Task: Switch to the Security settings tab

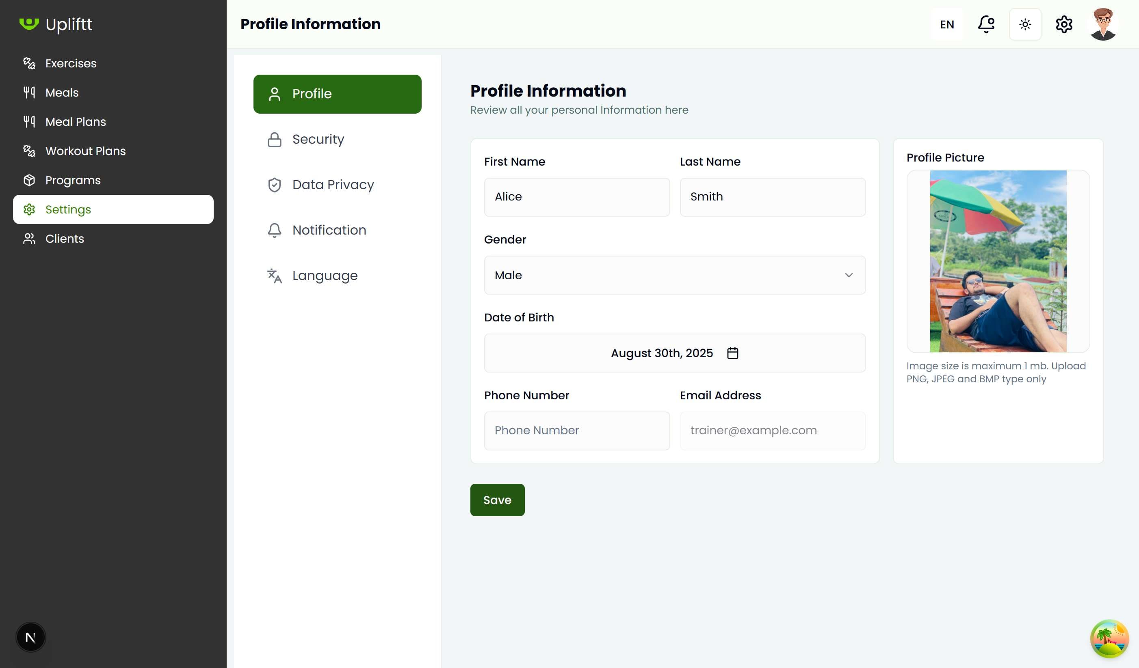Action: tap(318, 139)
